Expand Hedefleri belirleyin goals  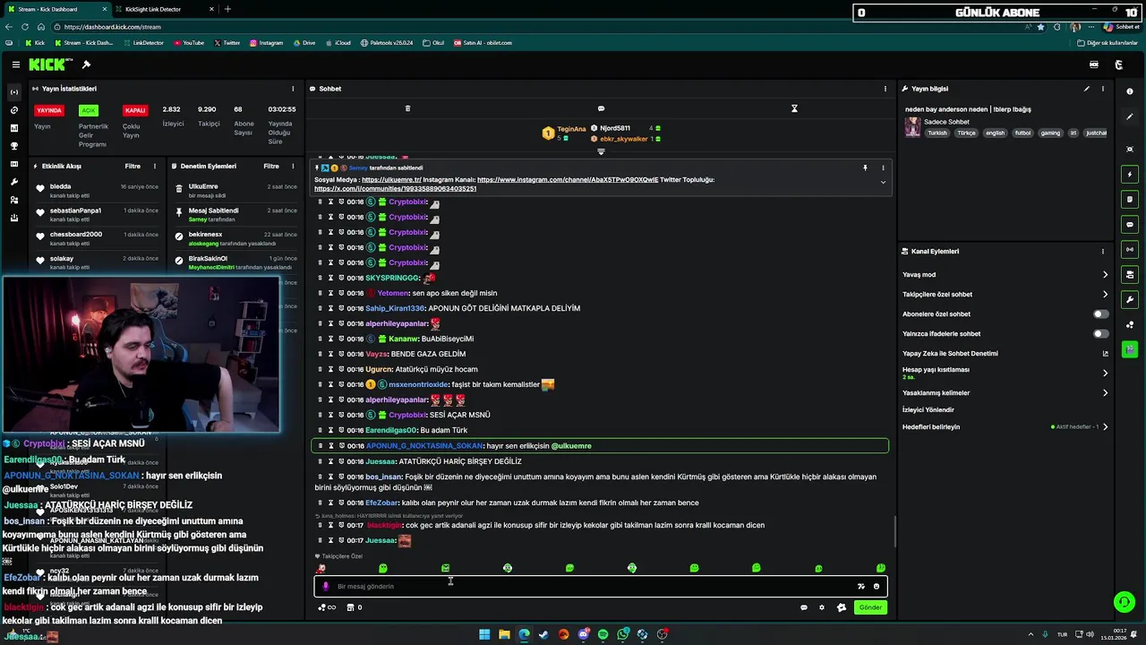[x=1105, y=427]
